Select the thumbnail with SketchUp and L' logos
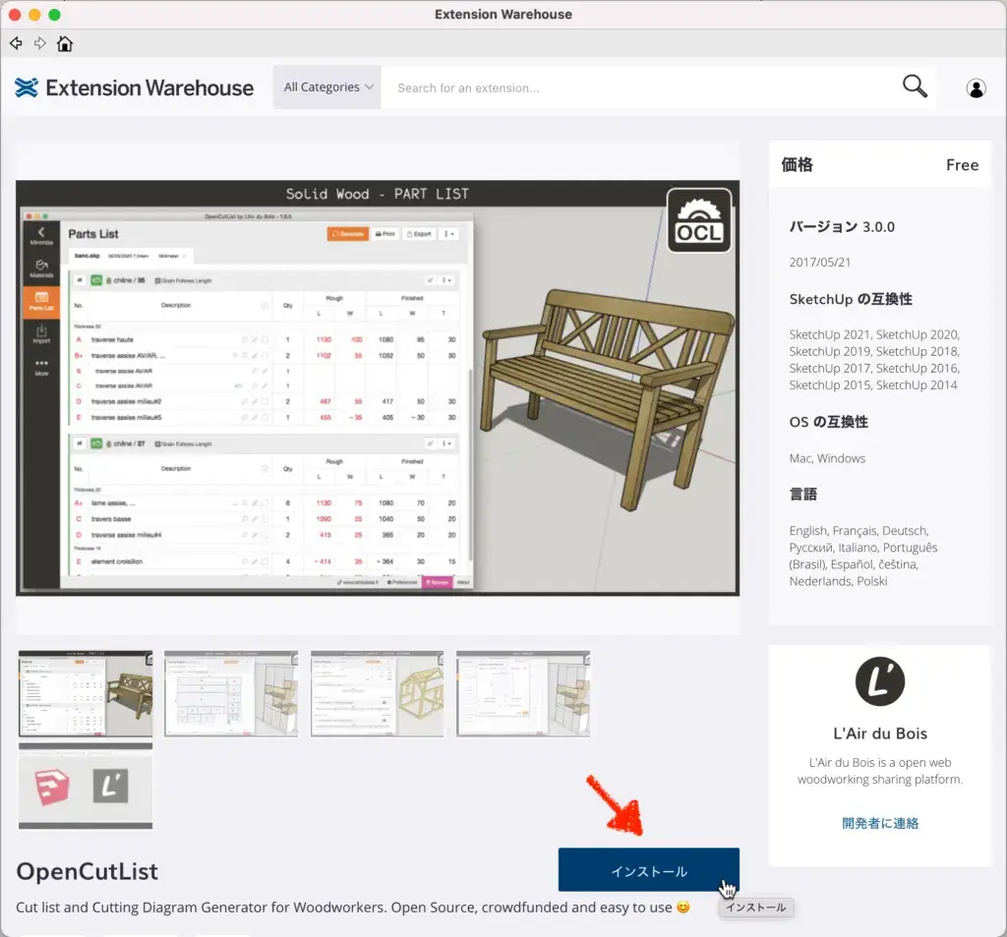The height and width of the screenshot is (937, 1007). point(86,787)
